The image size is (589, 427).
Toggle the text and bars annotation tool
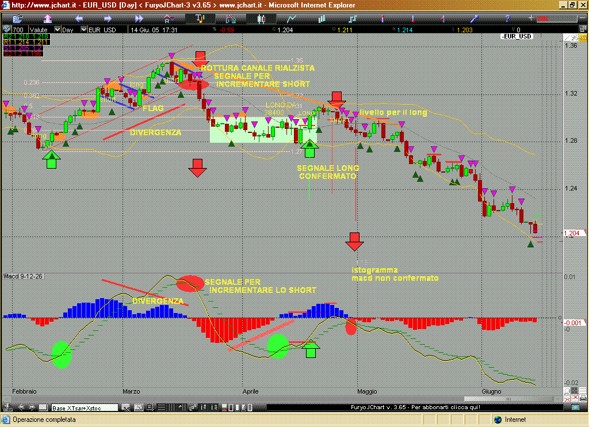pyautogui.click(x=200, y=19)
